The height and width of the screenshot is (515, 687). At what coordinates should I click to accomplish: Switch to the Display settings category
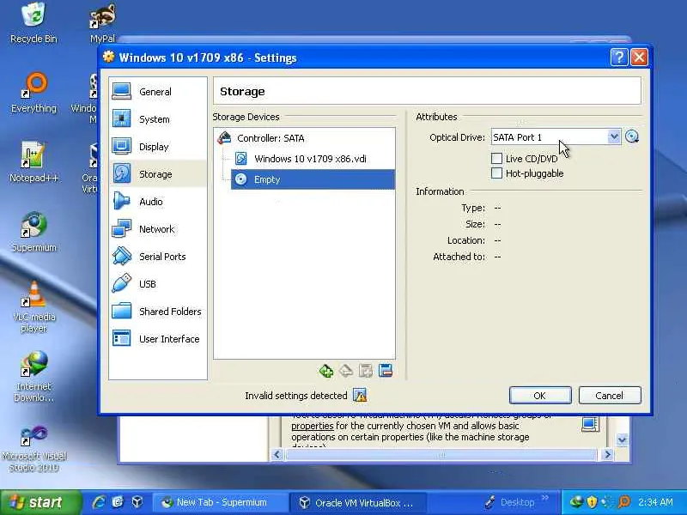pyautogui.click(x=158, y=147)
